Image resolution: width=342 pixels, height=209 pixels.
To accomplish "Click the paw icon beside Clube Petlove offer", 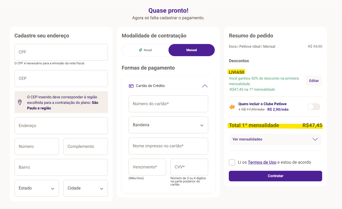I will click(231, 106).
